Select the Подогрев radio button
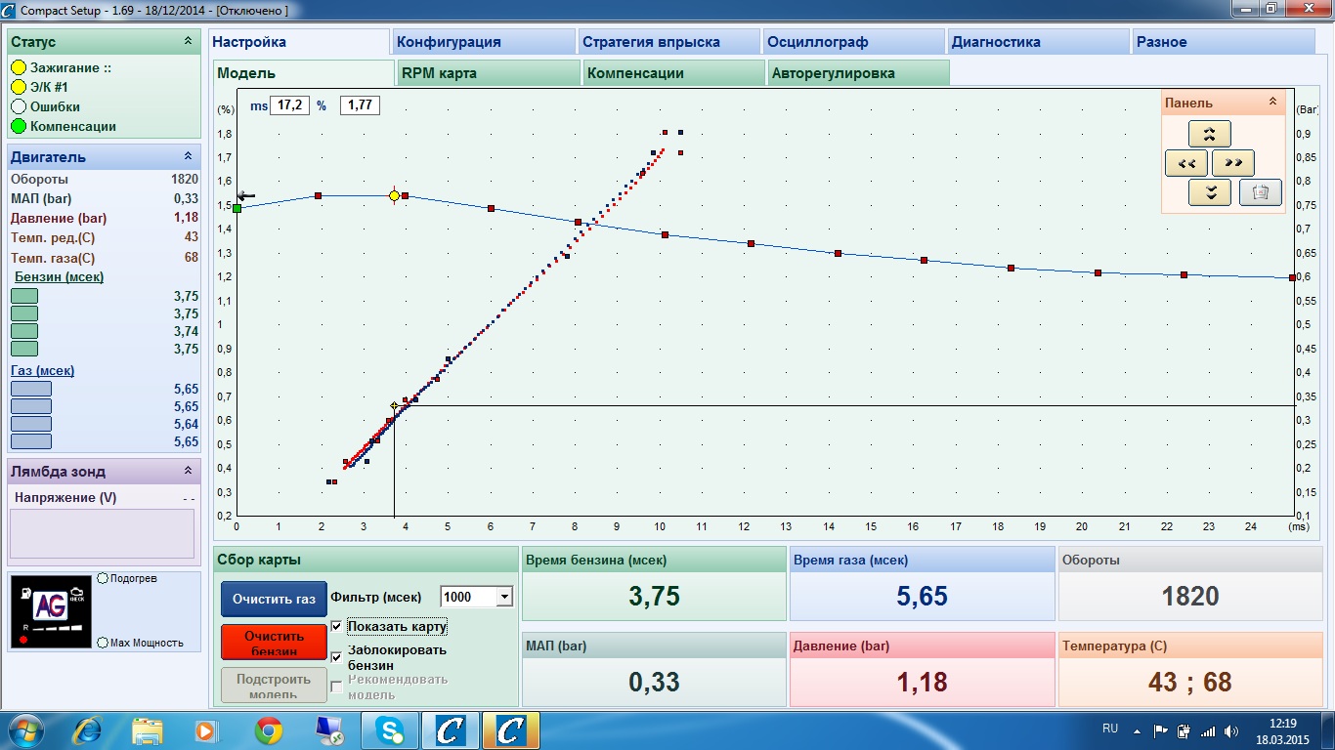 [x=103, y=578]
